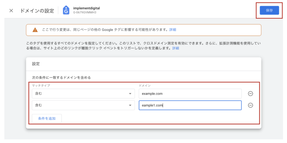Click the domain field containing eample1.com

tap(190, 105)
